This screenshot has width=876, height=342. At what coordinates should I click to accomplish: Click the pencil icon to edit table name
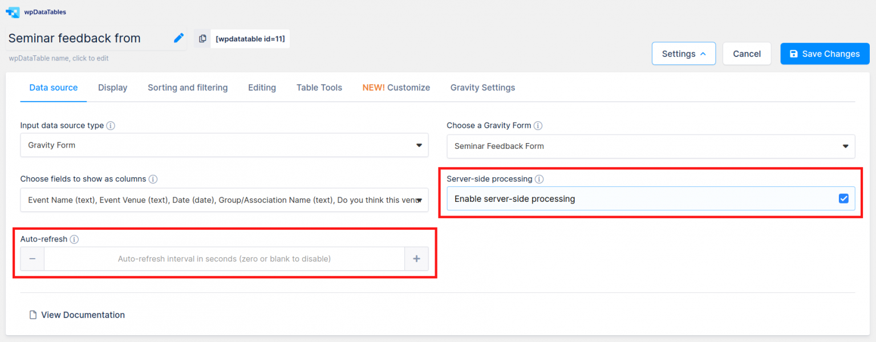179,38
